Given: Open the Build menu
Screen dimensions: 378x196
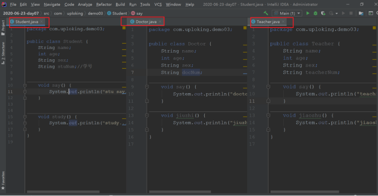Looking at the screenshot, I should coord(120,4).
